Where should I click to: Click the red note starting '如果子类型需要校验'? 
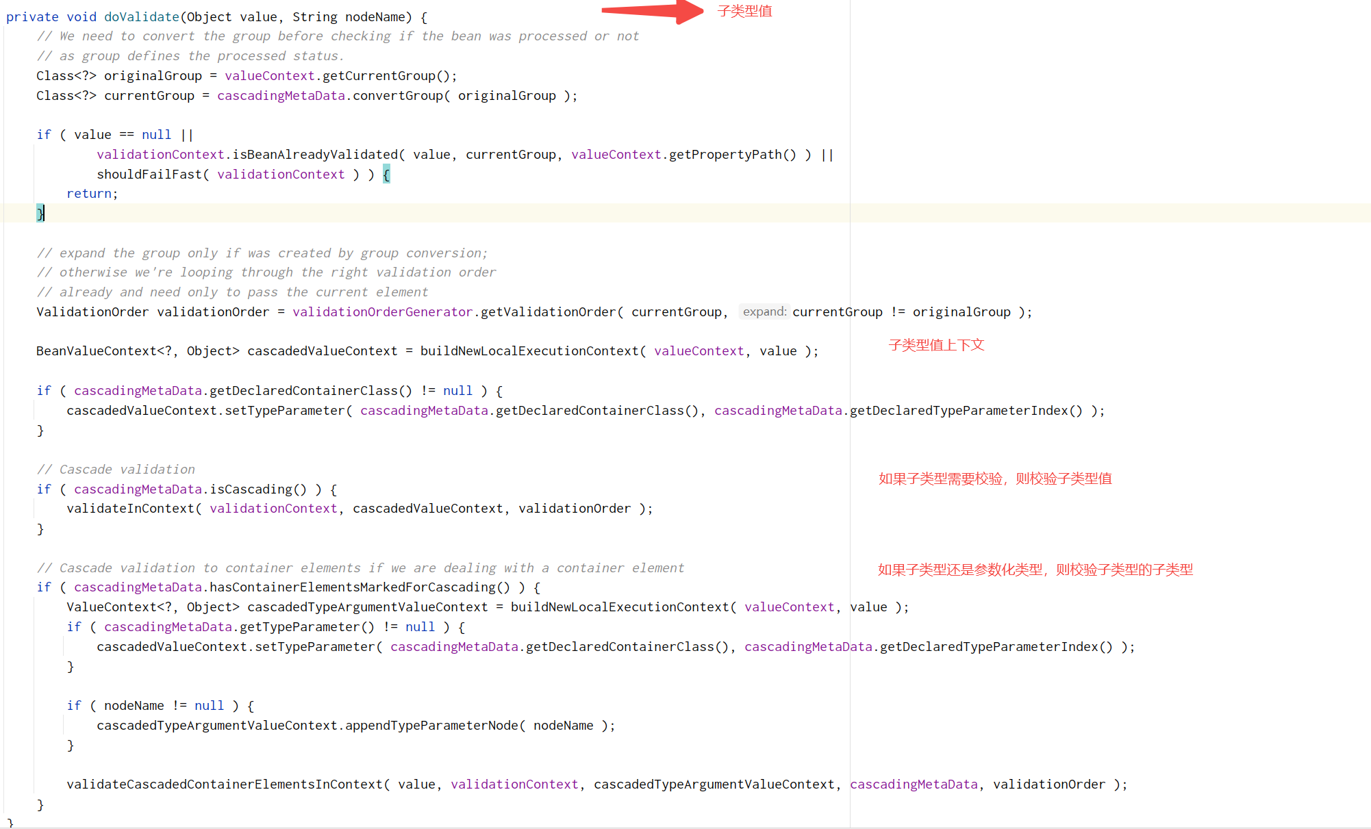(x=995, y=479)
